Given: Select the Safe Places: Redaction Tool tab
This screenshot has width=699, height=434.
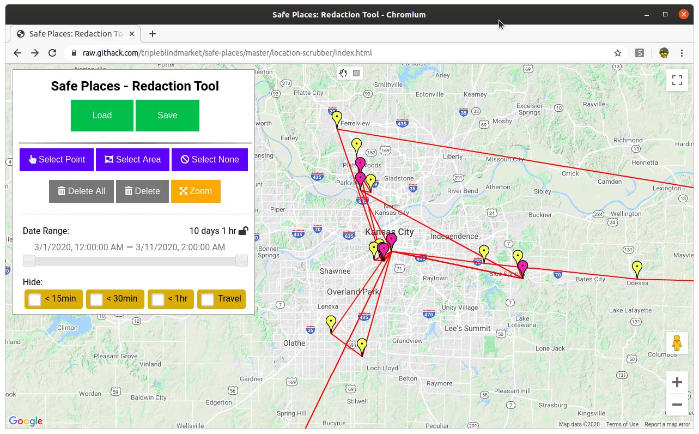Looking at the screenshot, I should coord(75,34).
